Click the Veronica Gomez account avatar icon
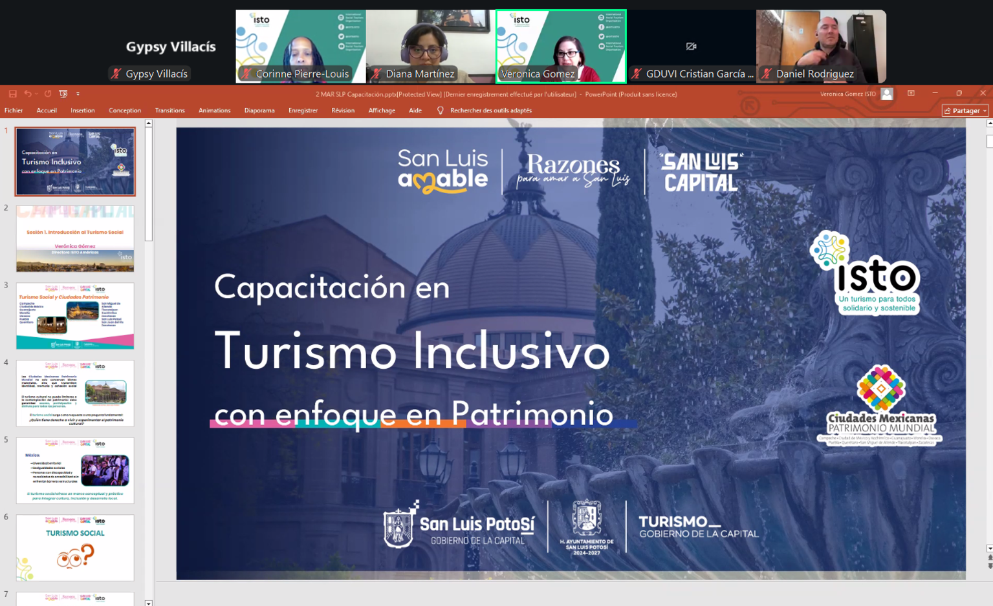Image resolution: width=993 pixels, height=606 pixels. click(887, 94)
